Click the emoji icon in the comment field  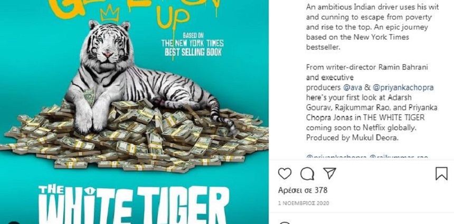pos(285,223)
